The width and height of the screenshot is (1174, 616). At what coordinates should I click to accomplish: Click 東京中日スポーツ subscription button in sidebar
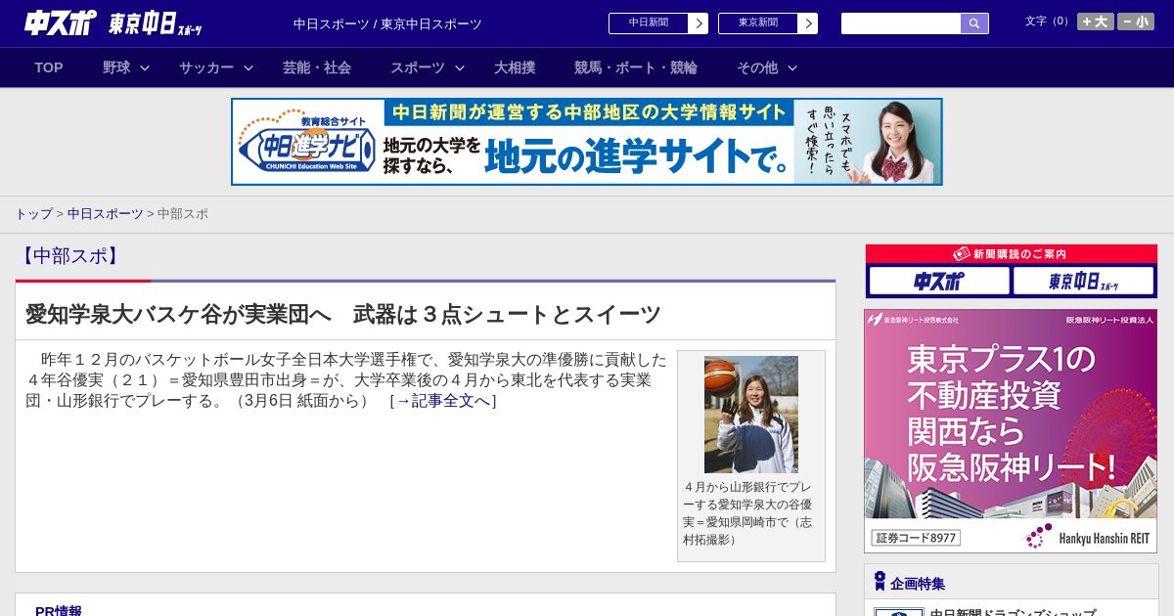pyautogui.click(x=1084, y=282)
